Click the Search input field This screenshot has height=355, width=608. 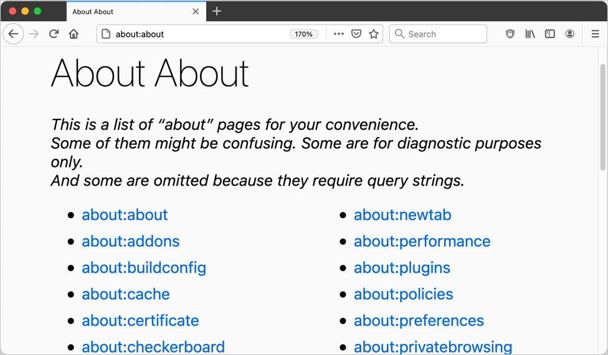[x=444, y=34]
